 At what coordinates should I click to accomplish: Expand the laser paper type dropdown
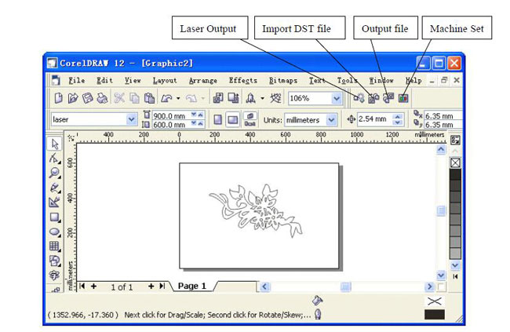[x=131, y=119]
